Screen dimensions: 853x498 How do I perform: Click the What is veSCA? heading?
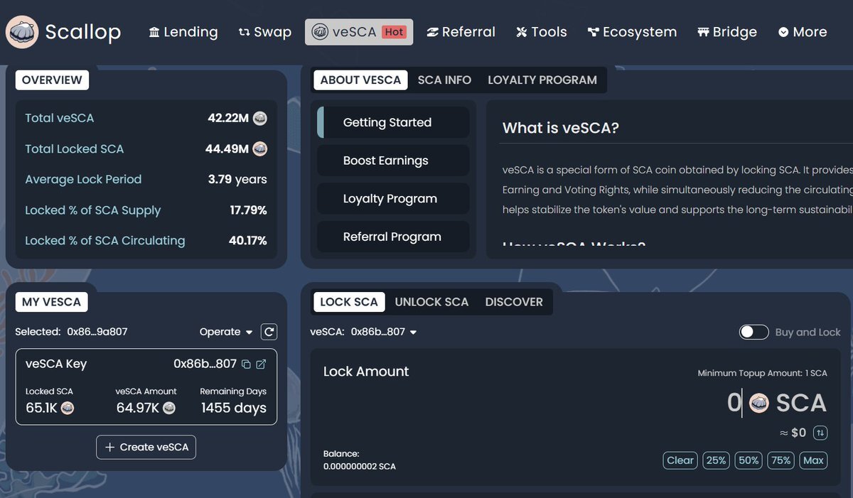point(561,128)
